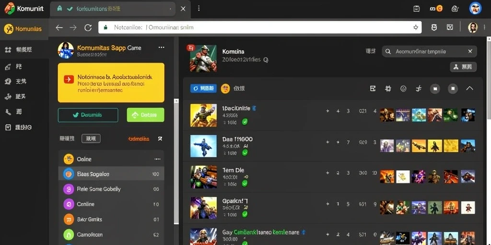Click the red play icon in yellow banner

69,79
